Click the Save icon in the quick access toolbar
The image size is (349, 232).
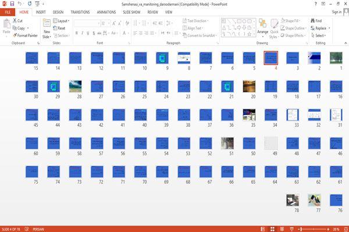(x=12, y=4)
